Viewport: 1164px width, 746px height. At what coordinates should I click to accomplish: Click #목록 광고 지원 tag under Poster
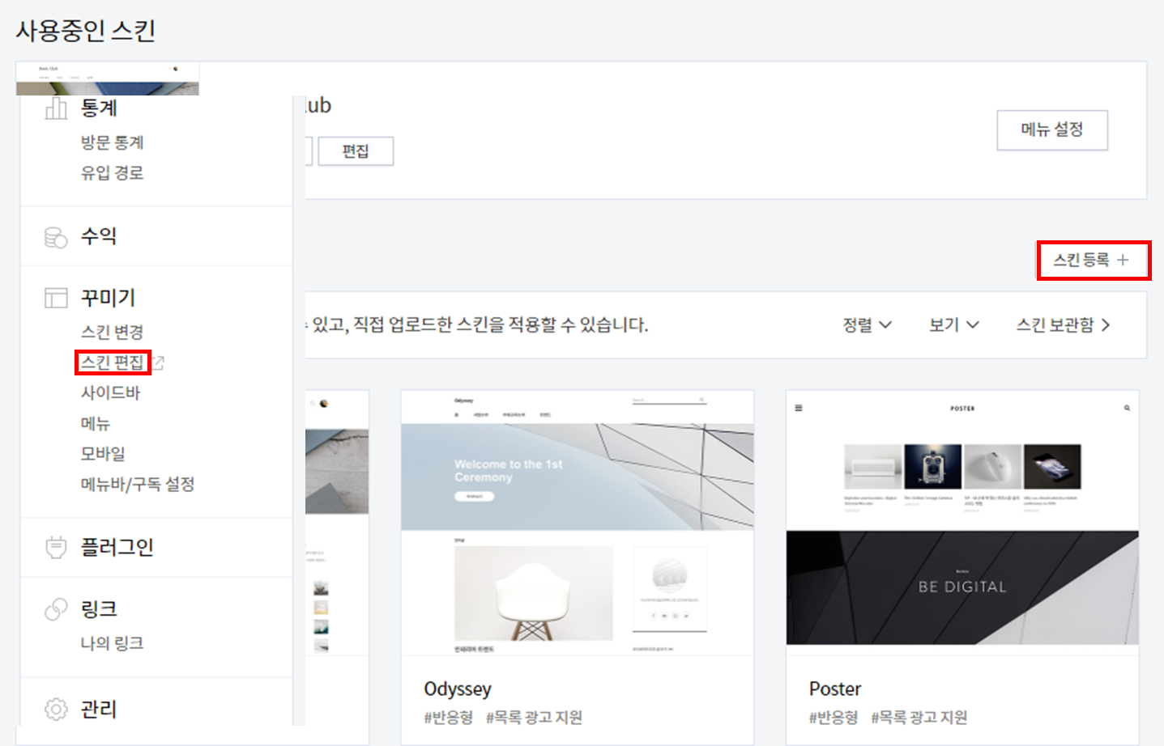[x=919, y=718]
